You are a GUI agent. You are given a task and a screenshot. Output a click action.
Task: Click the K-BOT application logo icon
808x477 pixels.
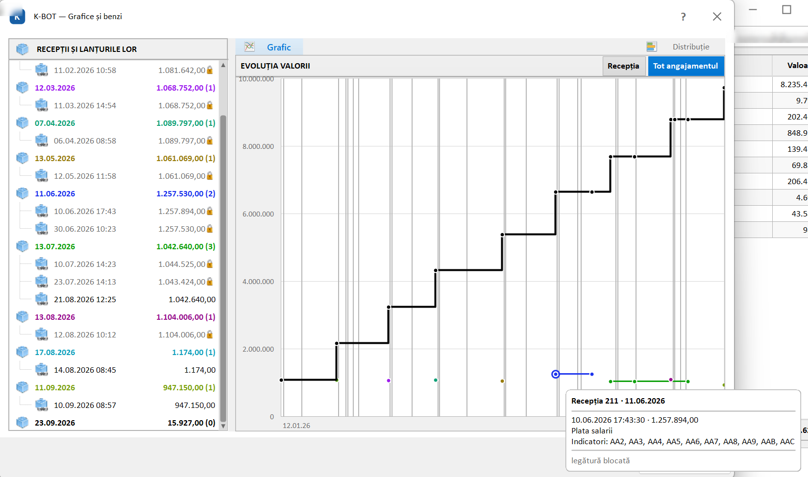tap(17, 16)
